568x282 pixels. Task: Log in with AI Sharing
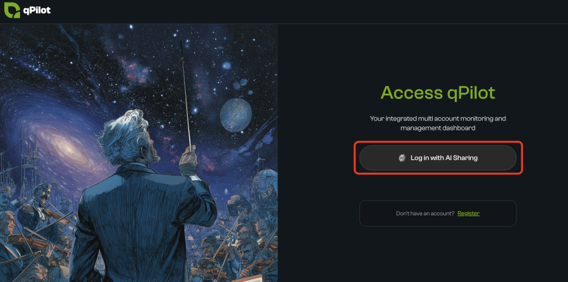[438, 158]
